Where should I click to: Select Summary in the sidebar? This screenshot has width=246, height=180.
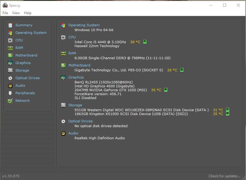tap(24, 25)
